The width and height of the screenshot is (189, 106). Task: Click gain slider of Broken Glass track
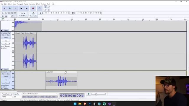coord(6,41)
